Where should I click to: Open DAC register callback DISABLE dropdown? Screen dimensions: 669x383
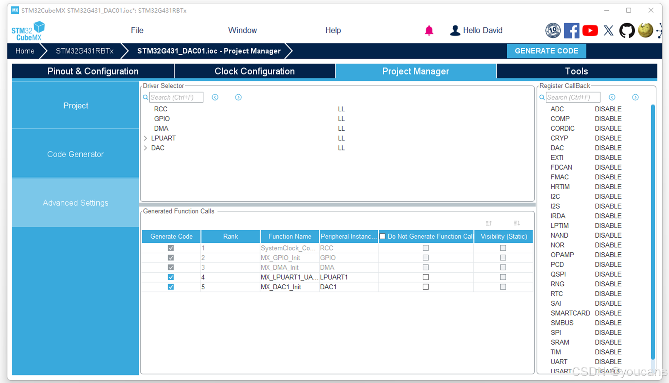(608, 148)
